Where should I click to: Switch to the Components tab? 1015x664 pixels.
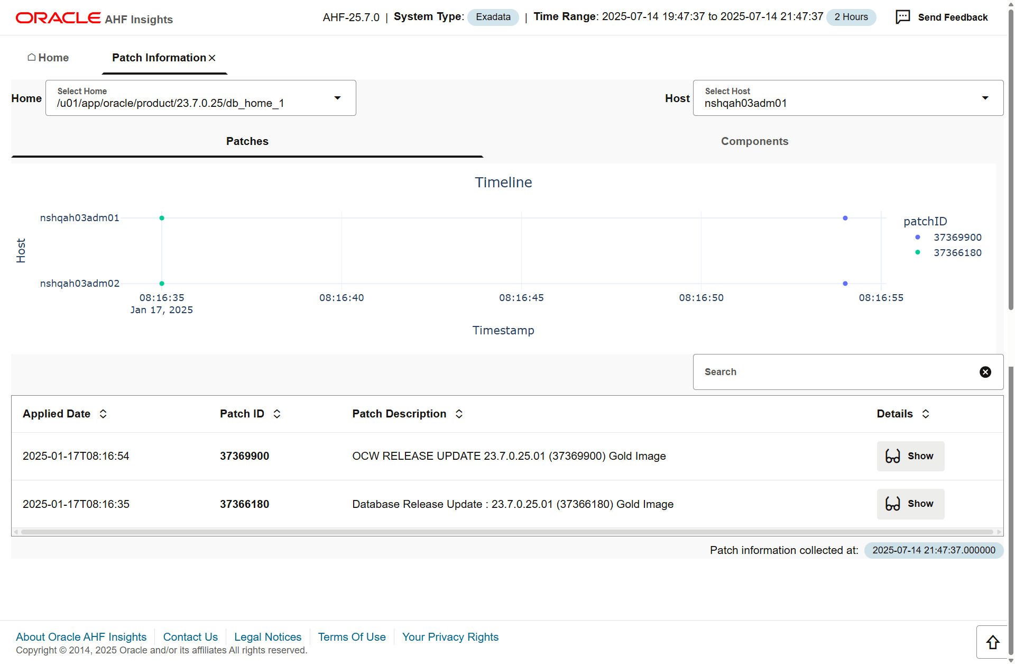754,141
